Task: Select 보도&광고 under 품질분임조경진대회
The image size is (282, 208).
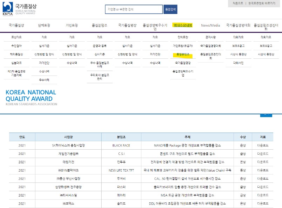Action: pos(266,46)
